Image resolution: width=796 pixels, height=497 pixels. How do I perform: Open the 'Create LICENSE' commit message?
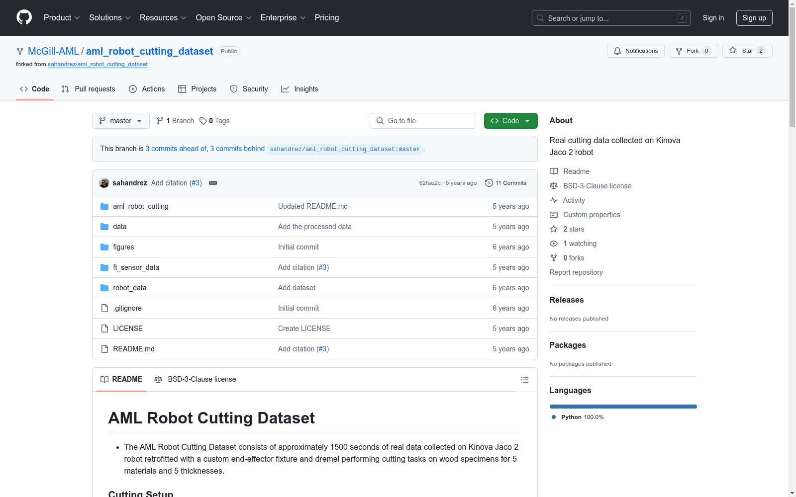click(x=304, y=329)
